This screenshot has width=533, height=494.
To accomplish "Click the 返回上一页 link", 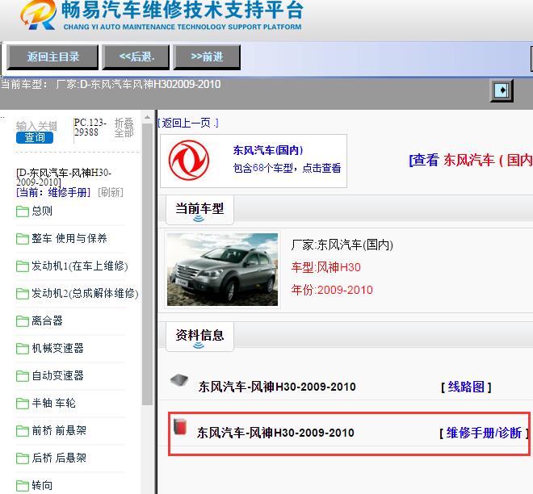I will 188,123.
